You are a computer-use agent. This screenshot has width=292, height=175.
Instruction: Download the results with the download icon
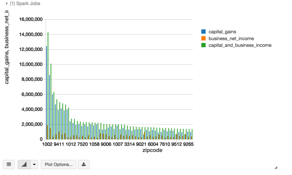click(x=84, y=164)
